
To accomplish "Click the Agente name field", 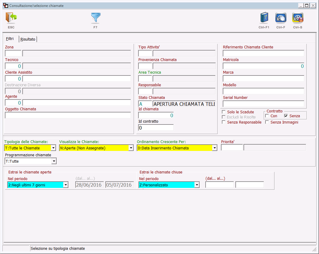I will click(x=76, y=103).
